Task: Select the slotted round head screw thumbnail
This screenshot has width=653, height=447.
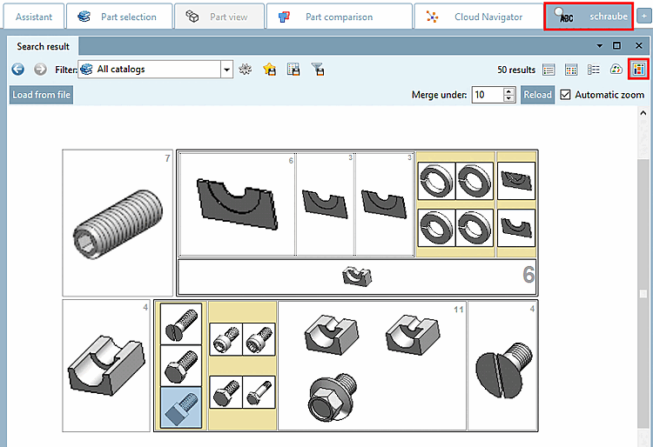Action: (x=181, y=324)
